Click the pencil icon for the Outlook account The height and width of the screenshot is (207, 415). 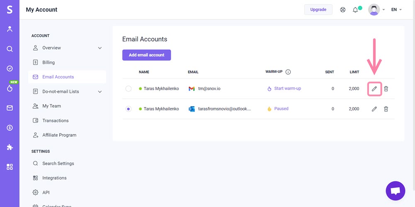pyautogui.click(x=374, y=109)
